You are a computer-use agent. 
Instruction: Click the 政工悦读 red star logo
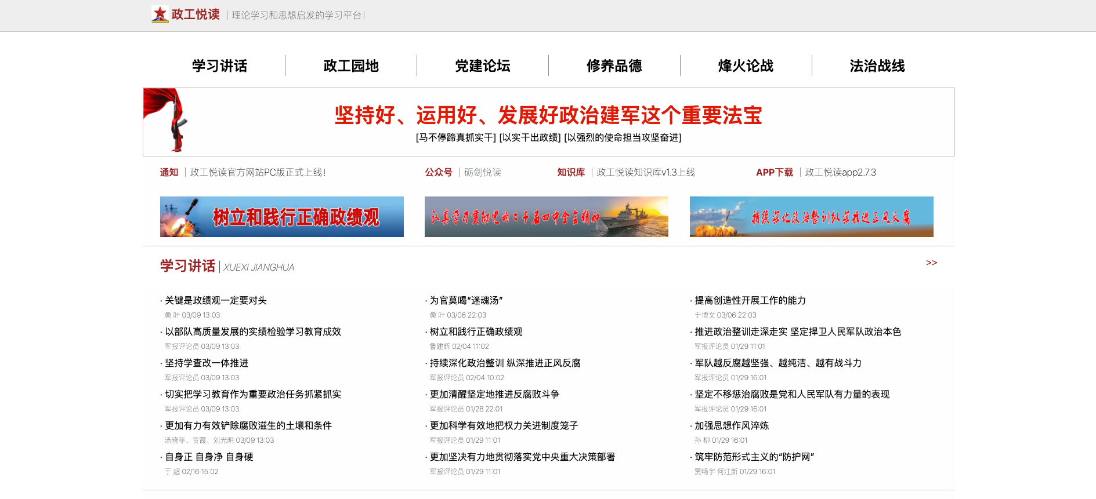(x=160, y=14)
